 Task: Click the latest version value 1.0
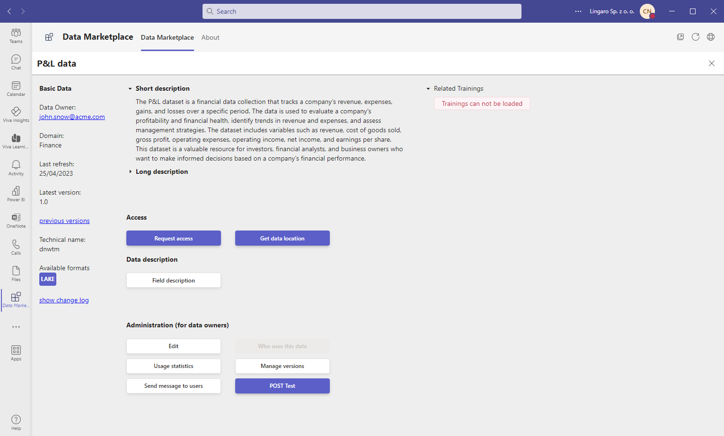44,202
